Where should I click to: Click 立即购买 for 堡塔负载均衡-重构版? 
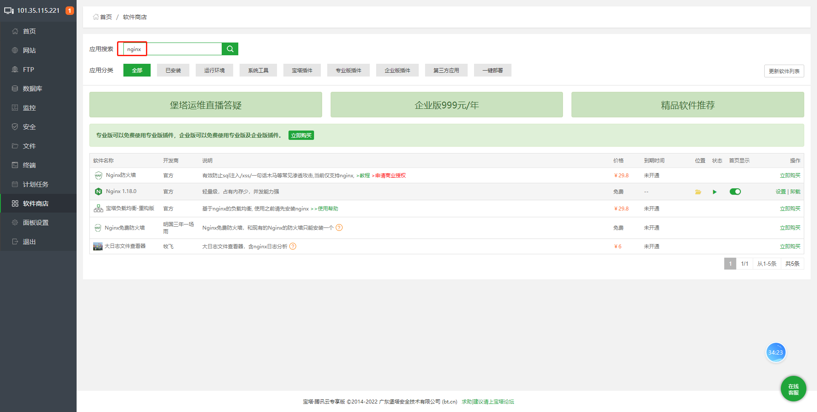tap(790, 208)
